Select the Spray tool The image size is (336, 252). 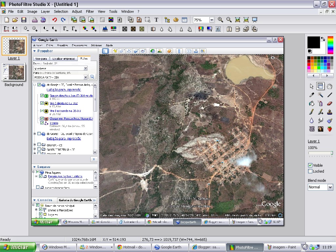pyautogui.click(x=321, y=103)
